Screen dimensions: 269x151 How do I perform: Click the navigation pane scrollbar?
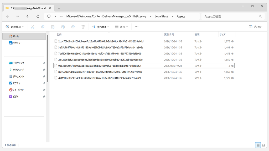[48, 58]
